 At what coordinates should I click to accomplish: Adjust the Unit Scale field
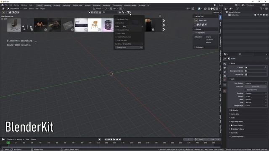256,87
